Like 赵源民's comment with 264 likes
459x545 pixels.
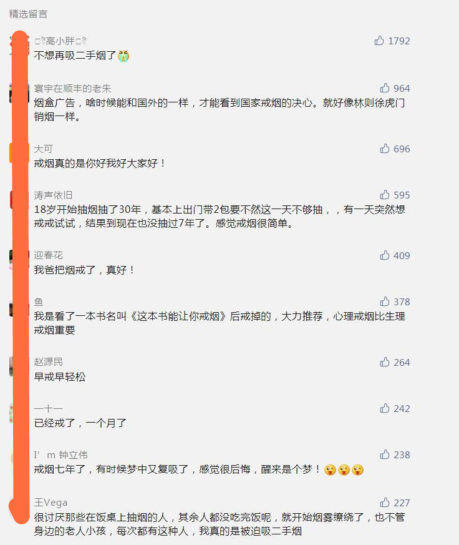pyautogui.click(x=384, y=362)
